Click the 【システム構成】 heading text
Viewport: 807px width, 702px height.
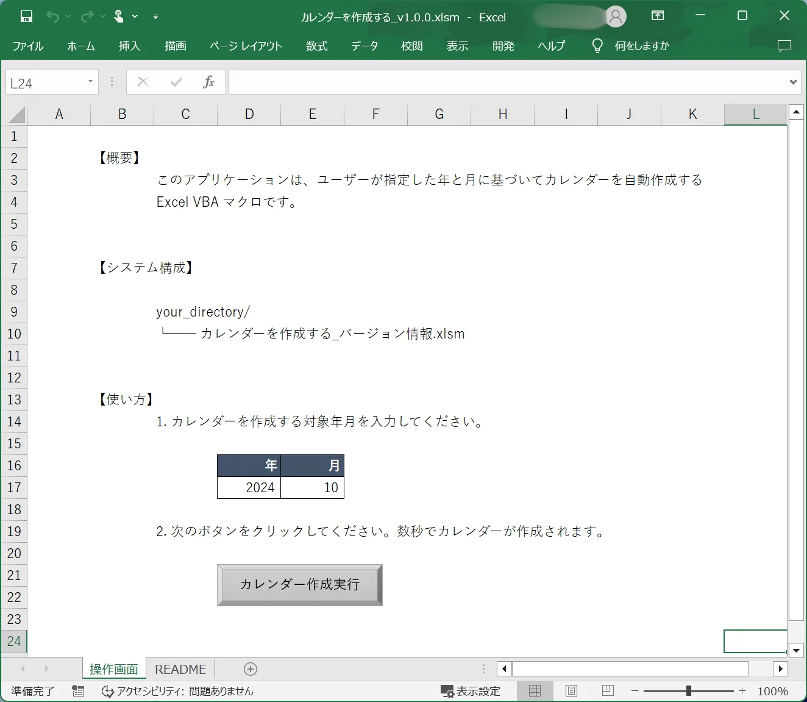[x=146, y=268]
